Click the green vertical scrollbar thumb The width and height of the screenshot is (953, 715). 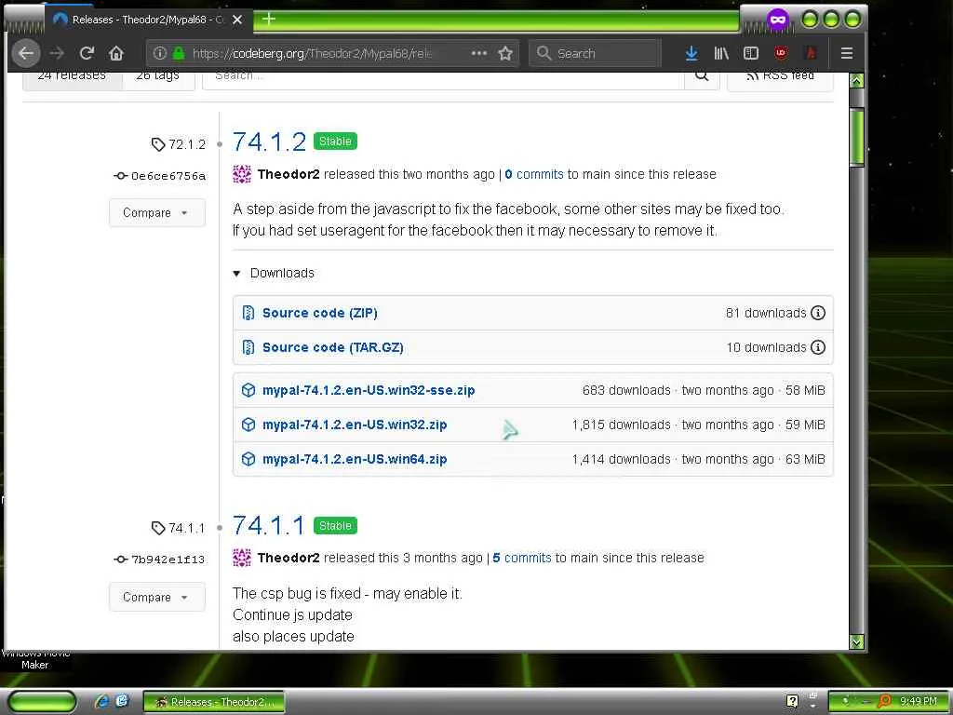(x=856, y=137)
